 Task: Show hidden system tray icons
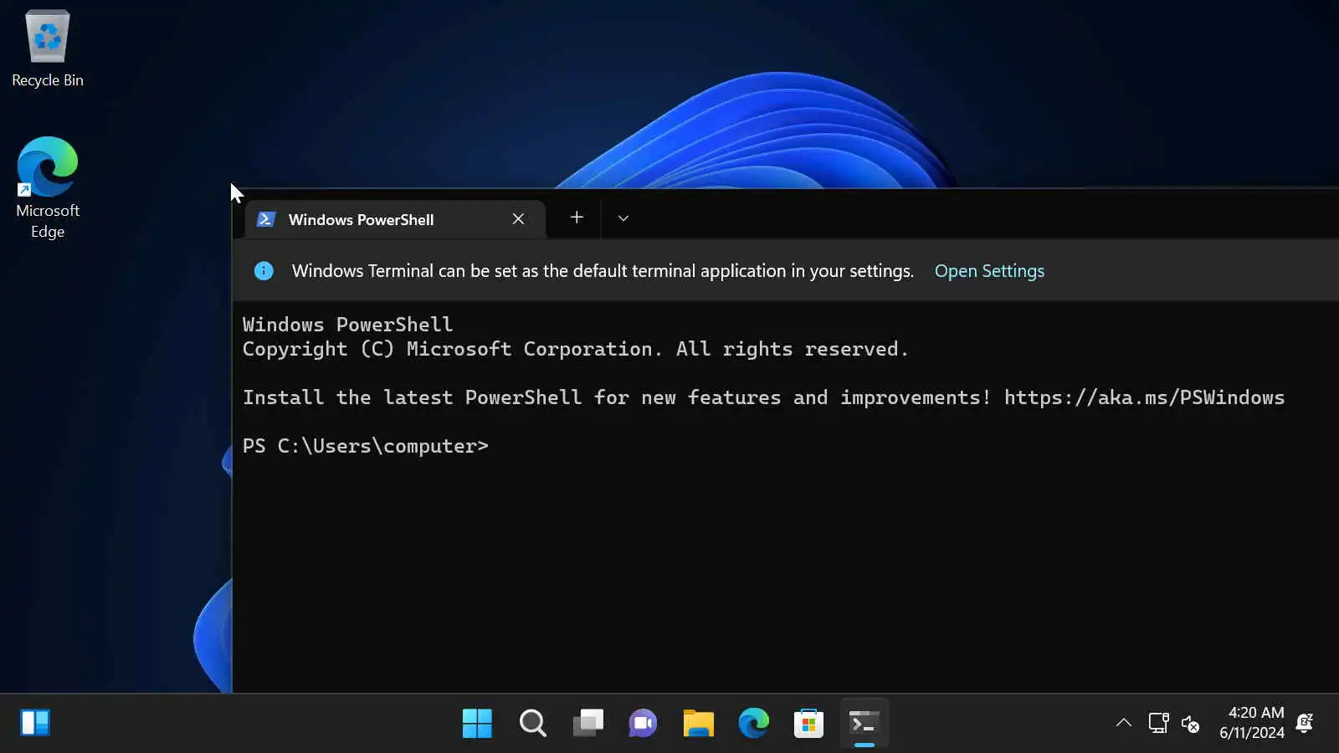pos(1124,723)
